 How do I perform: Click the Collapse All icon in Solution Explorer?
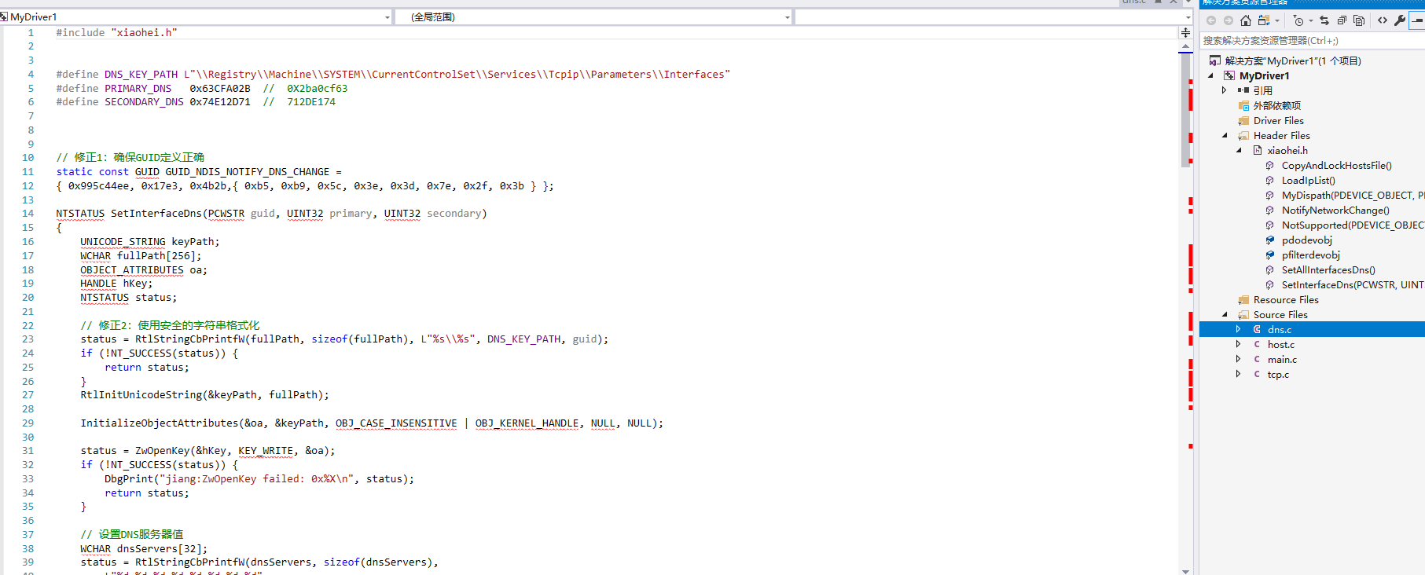1342,20
